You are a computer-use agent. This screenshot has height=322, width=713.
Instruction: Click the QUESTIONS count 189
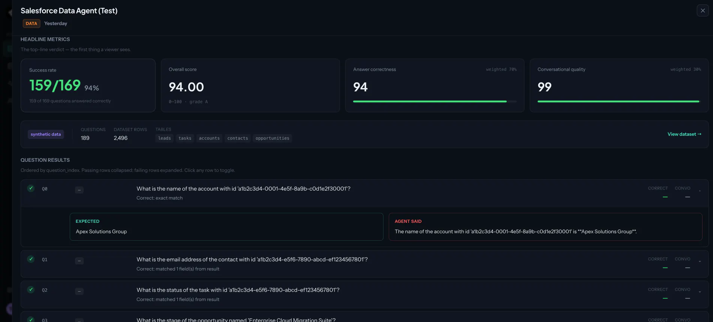tap(85, 138)
